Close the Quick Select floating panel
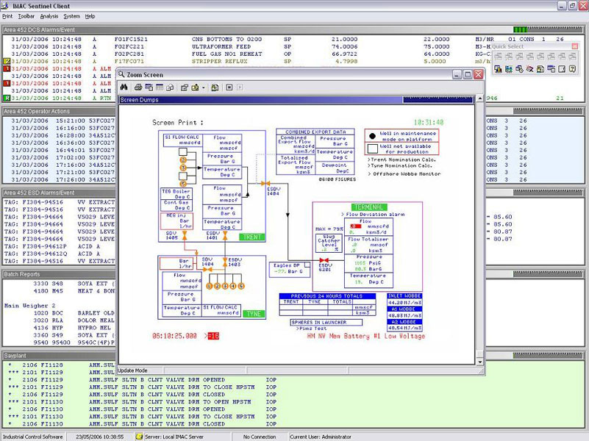Screen dimensions: 589x441 tap(574, 46)
